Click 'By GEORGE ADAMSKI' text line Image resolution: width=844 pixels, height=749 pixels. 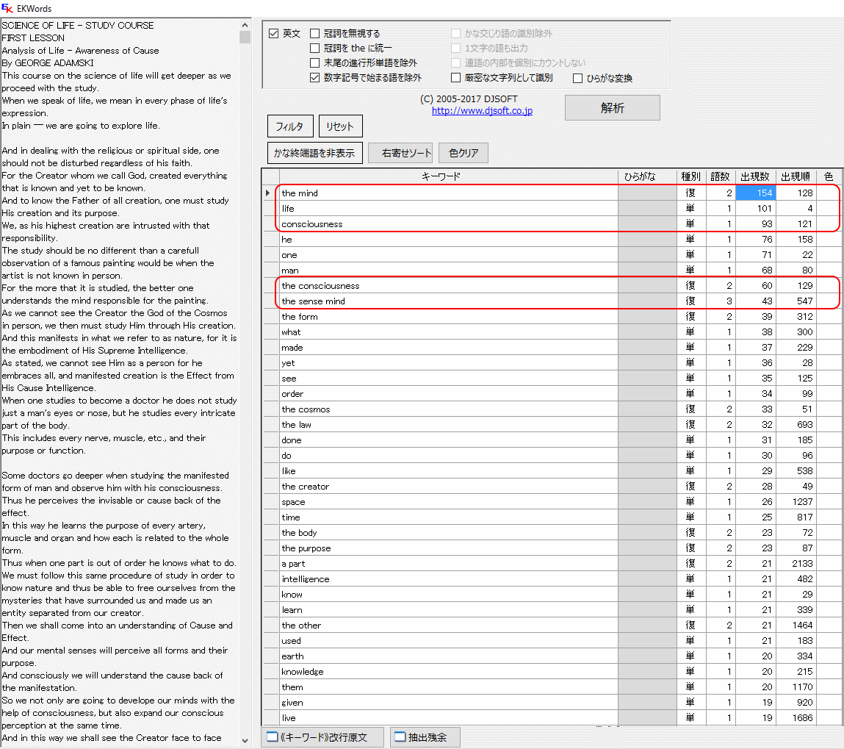point(47,63)
